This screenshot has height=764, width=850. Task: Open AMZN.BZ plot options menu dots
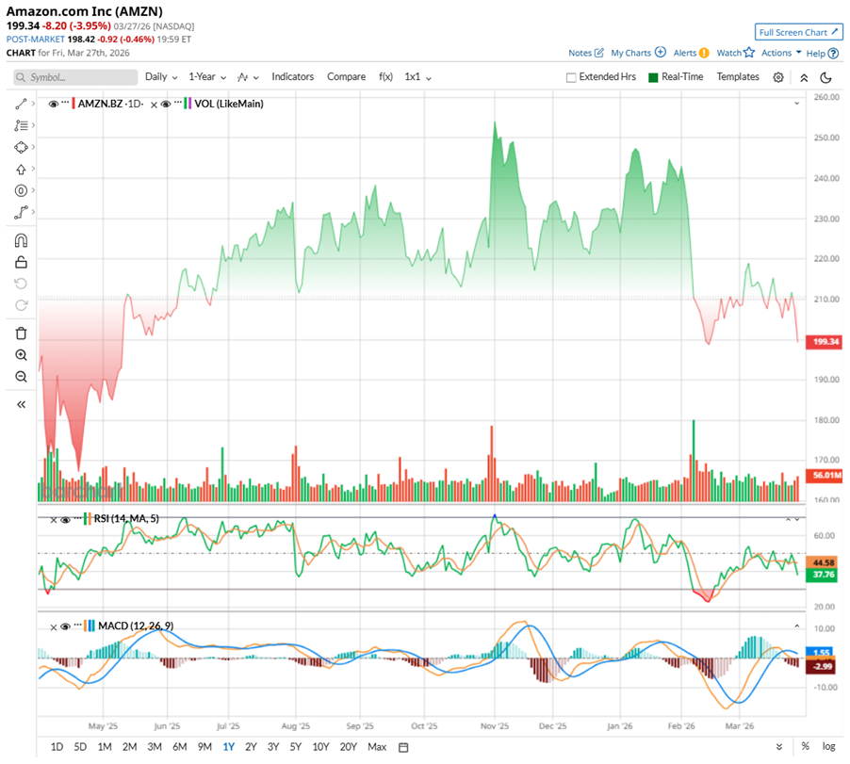click(65, 102)
